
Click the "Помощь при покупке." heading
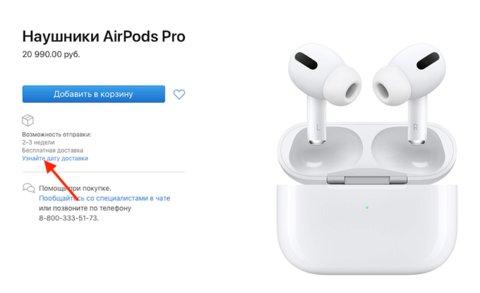point(75,188)
